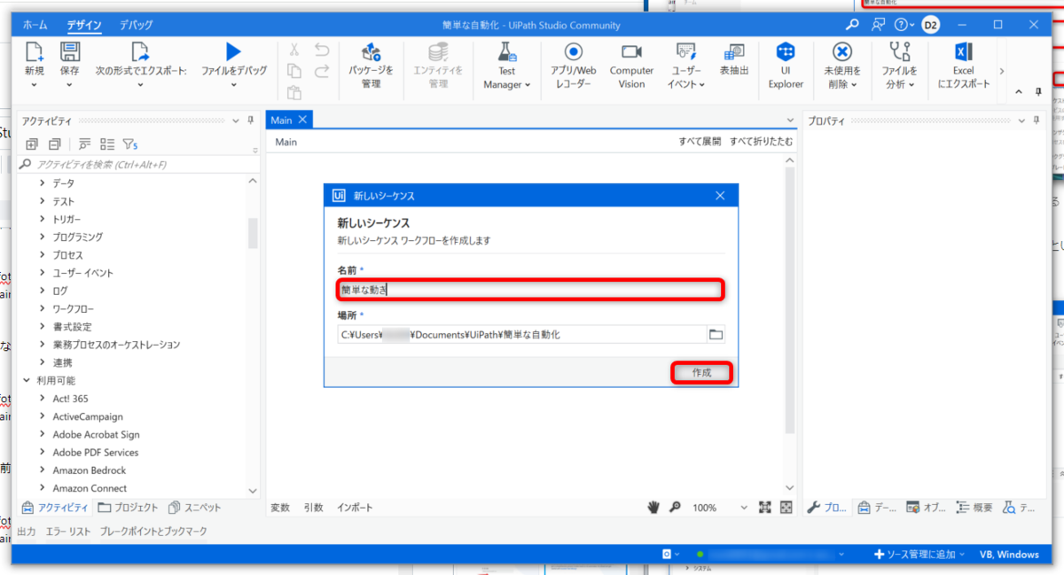Open 次の形式でエクスポート export icon
The width and height of the screenshot is (1064, 575).
pyautogui.click(x=140, y=51)
